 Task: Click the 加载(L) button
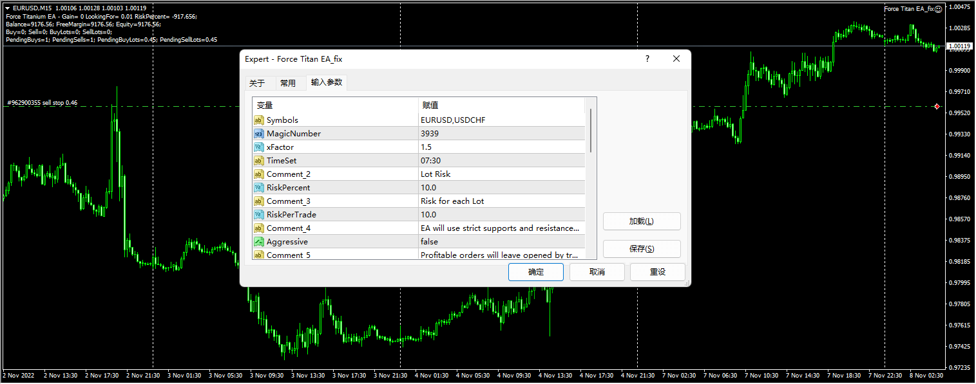tap(641, 221)
